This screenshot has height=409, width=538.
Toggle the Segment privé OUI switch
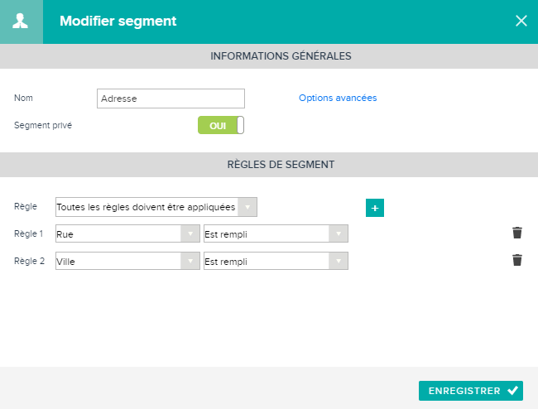[221, 125]
